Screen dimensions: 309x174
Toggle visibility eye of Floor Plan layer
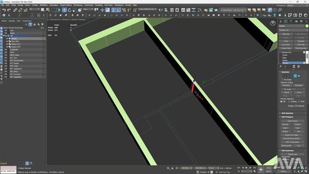(7, 42)
